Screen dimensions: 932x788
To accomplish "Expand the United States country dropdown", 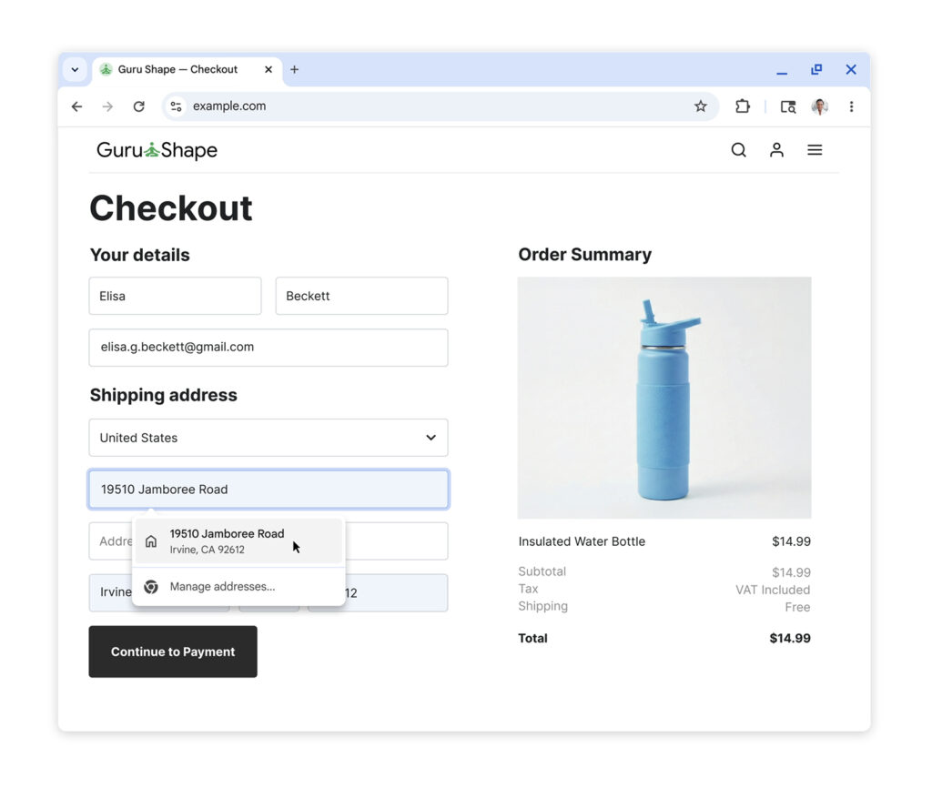I will tap(268, 438).
